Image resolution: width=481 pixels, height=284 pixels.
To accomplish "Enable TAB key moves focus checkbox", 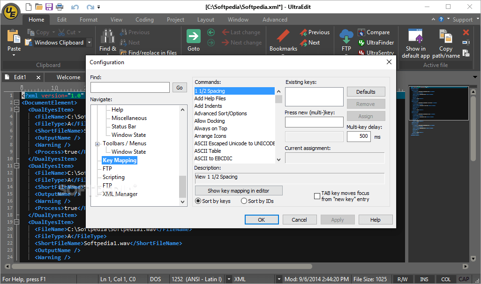I will 317,196.
